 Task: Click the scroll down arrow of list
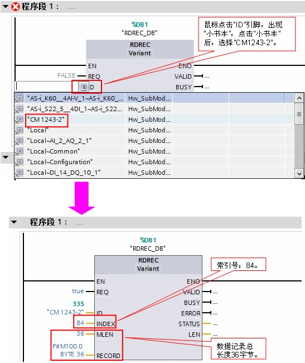click(x=299, y=174)
